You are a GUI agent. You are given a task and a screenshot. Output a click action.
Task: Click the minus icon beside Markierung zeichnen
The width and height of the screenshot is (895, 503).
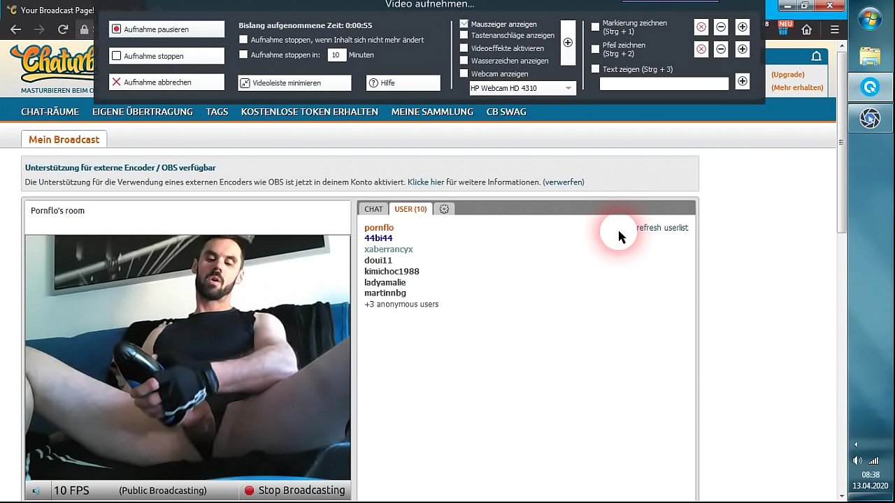tap(721, 27)
